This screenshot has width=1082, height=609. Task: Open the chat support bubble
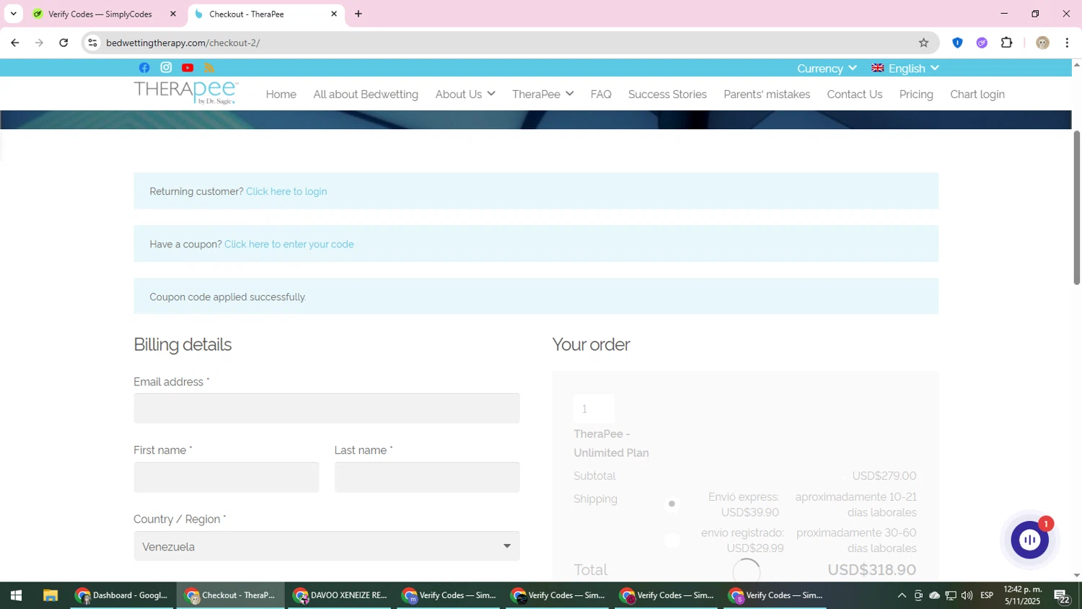click(x=1029, y=539)
